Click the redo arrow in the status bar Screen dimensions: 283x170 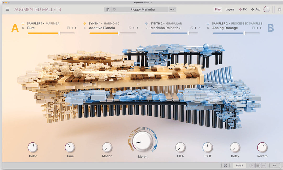(264, 165)
